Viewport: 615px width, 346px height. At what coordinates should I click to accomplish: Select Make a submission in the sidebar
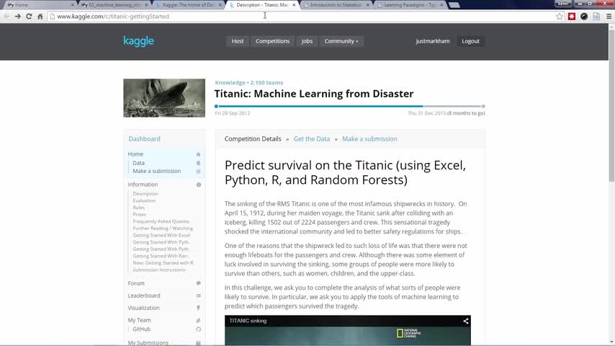coord(156,172)
